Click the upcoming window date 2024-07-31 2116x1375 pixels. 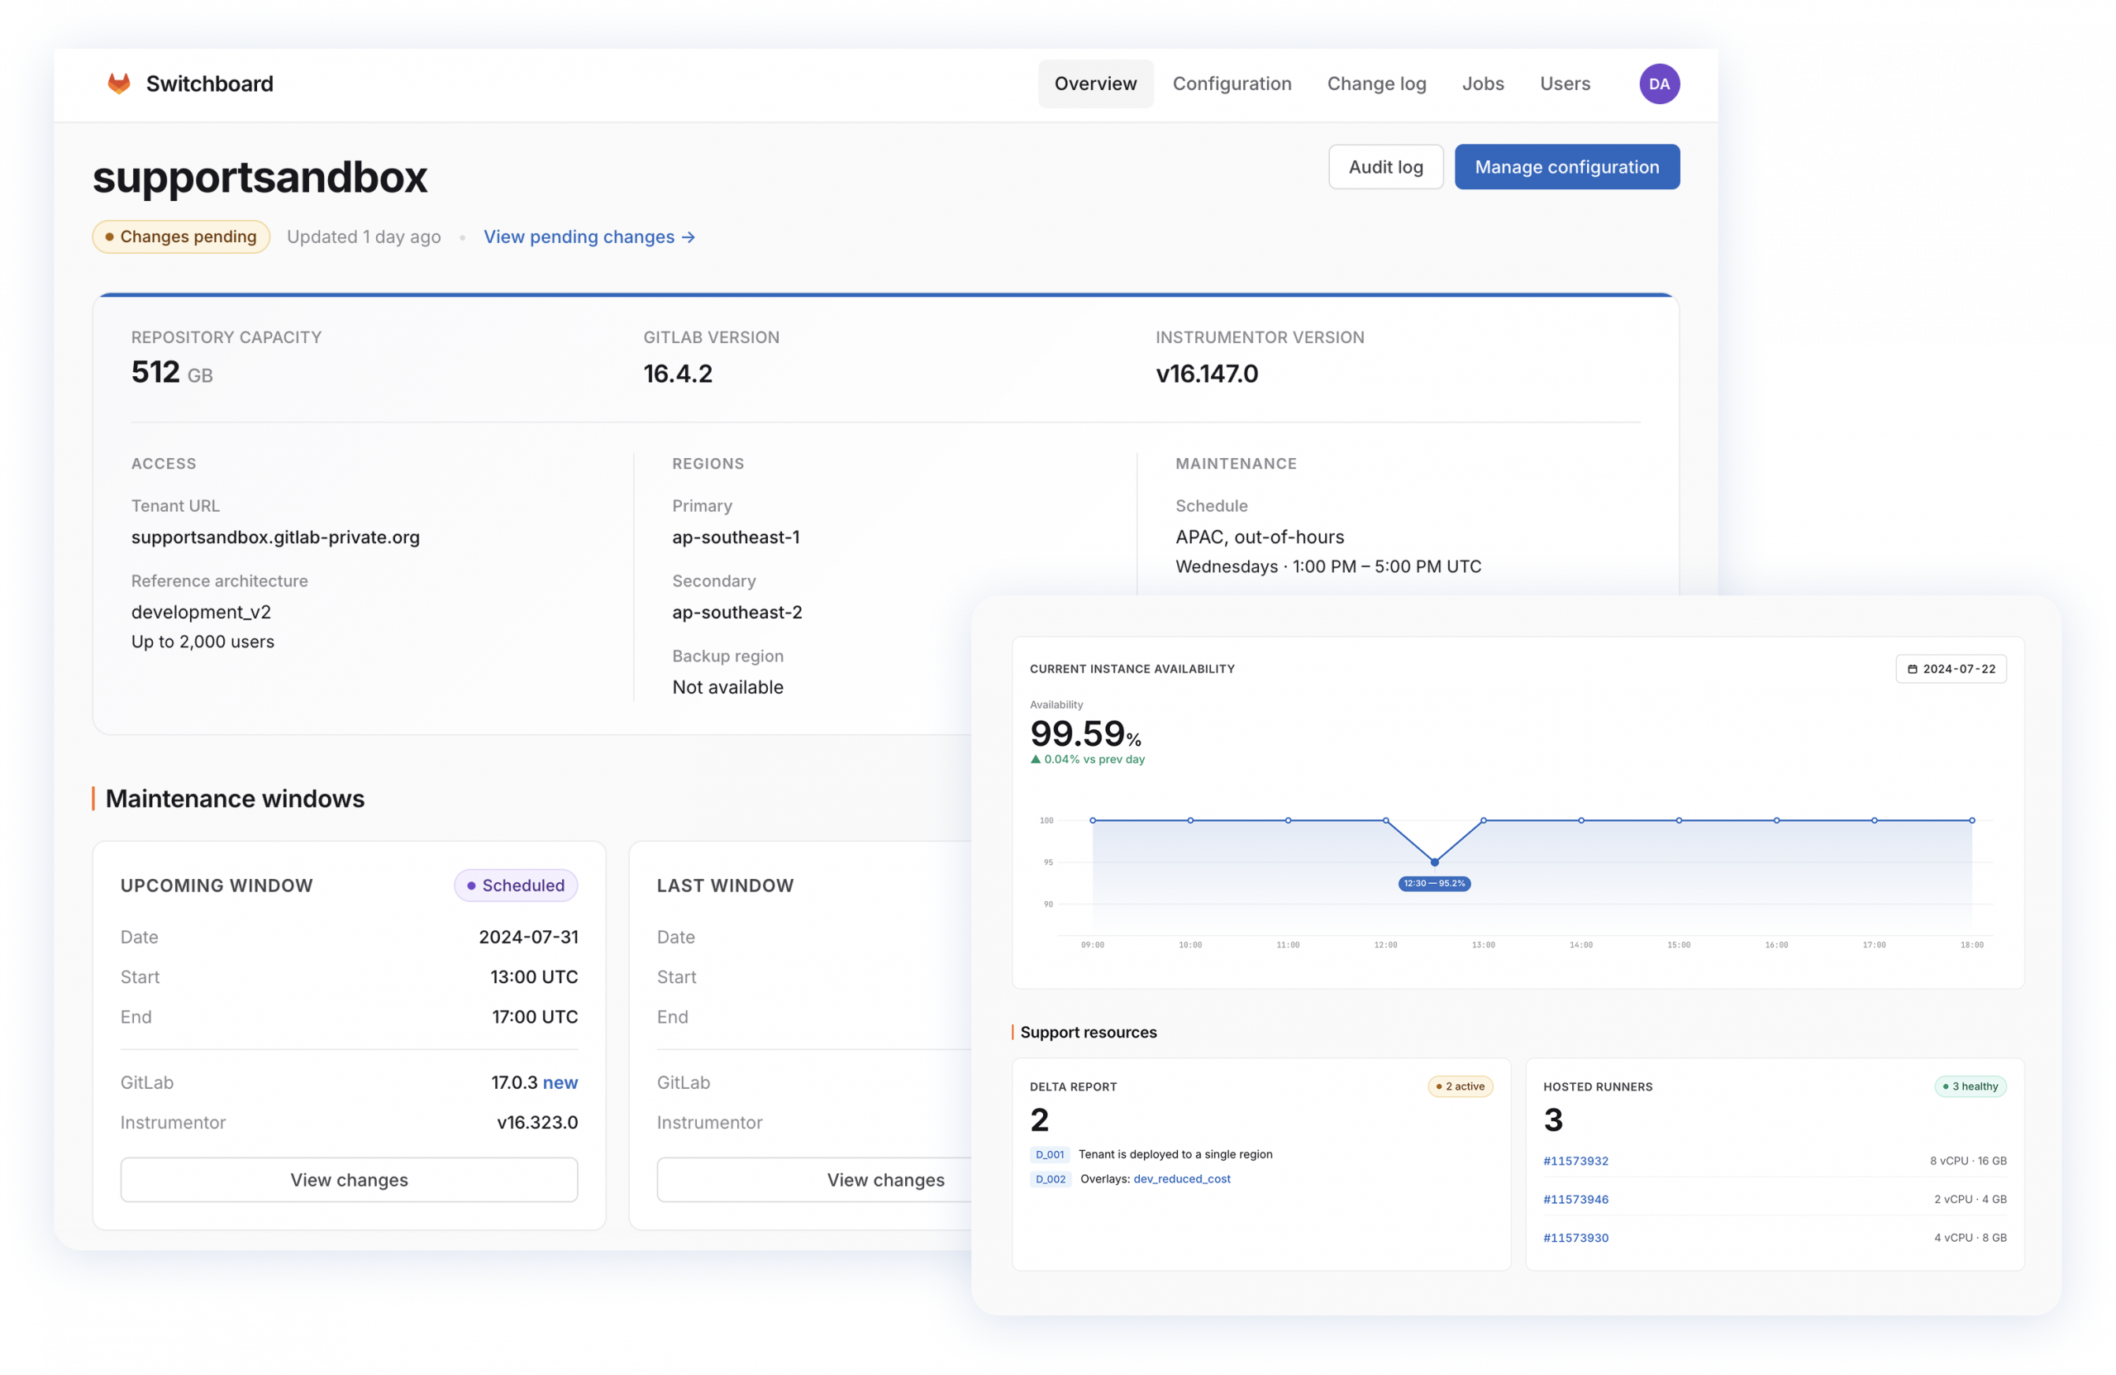pyautogui.click(x=528, y=937)
